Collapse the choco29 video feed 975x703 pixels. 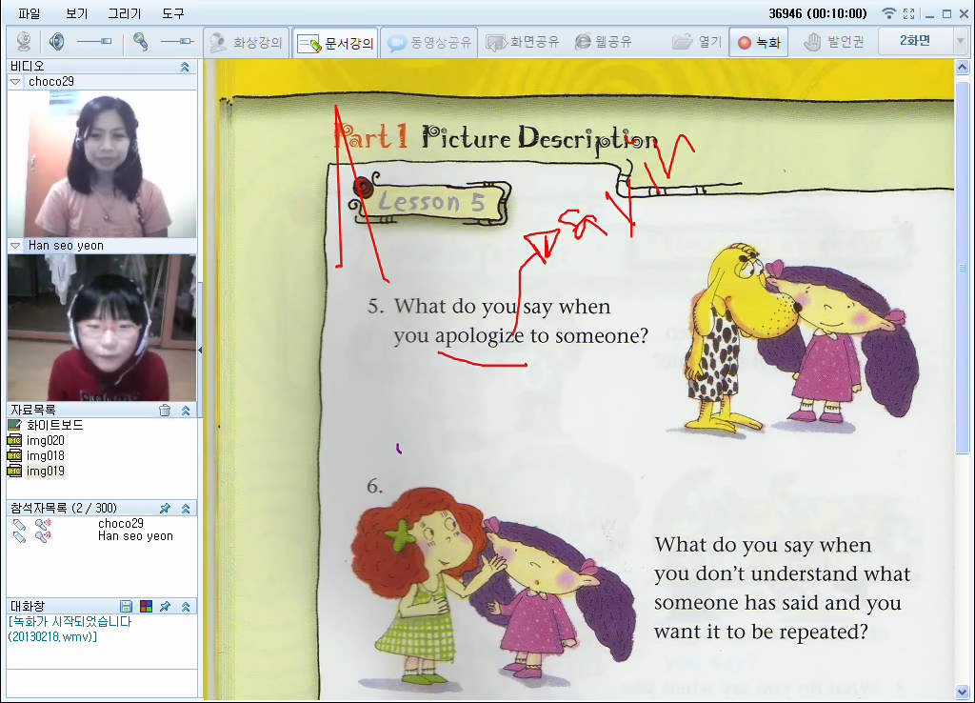coord(15,82)
